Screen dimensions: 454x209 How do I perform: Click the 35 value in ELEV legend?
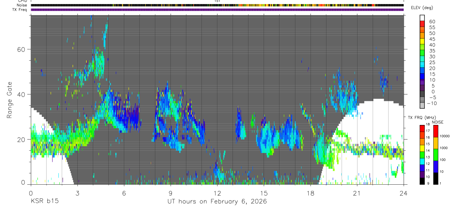(431, 50)
